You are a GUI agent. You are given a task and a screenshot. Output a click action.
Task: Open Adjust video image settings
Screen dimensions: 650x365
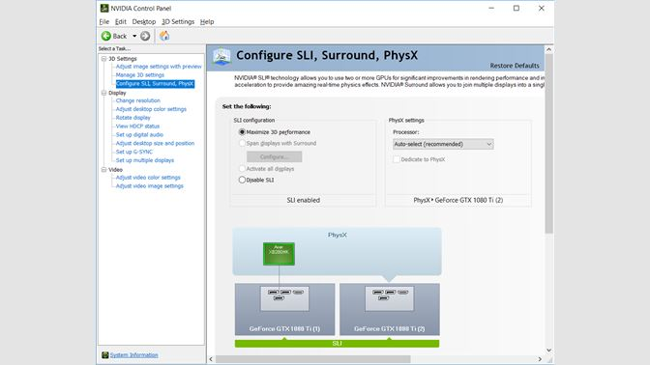149,186
